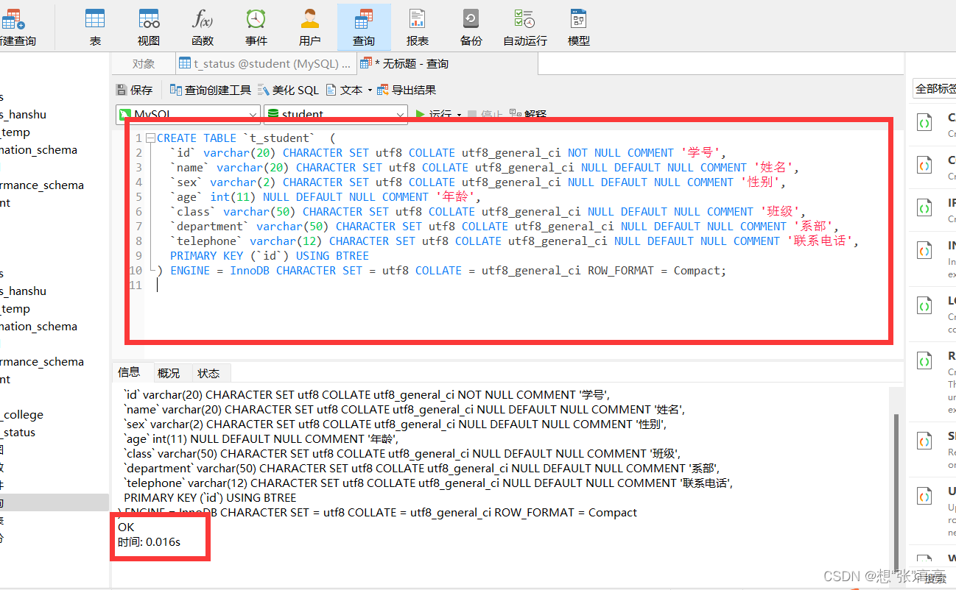Click 美化 SQL beautify button
This screenshot has width=956, height=590.
288,90
